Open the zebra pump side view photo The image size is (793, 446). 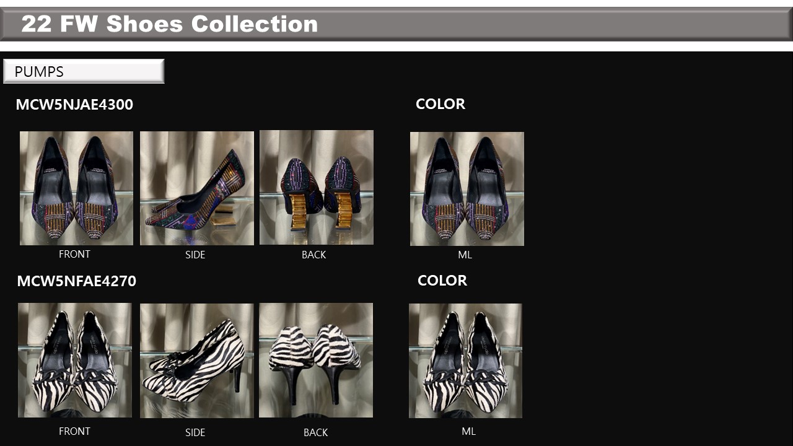coord(197,361)
